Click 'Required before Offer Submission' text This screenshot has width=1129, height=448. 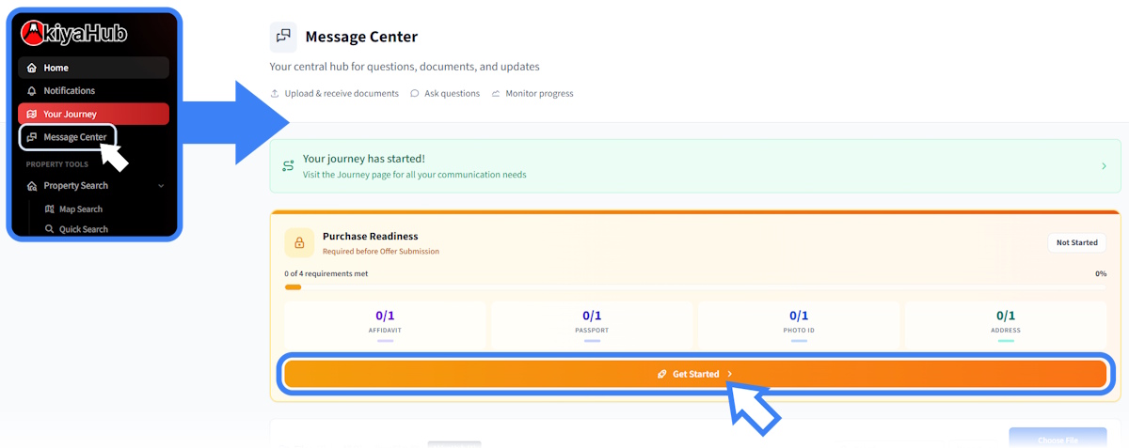381,252
